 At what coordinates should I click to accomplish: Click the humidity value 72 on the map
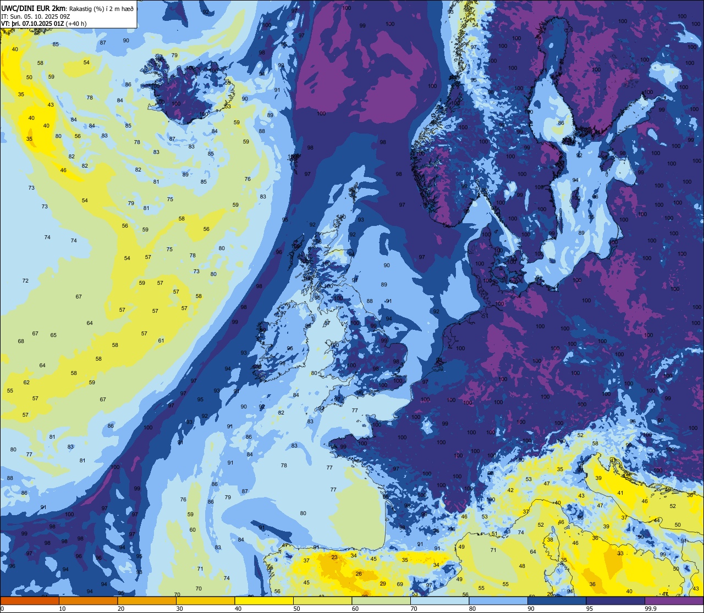(x=25, y=280)
